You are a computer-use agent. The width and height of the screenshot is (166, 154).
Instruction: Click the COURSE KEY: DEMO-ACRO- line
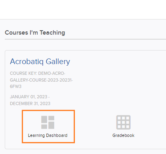click(38, 73)
